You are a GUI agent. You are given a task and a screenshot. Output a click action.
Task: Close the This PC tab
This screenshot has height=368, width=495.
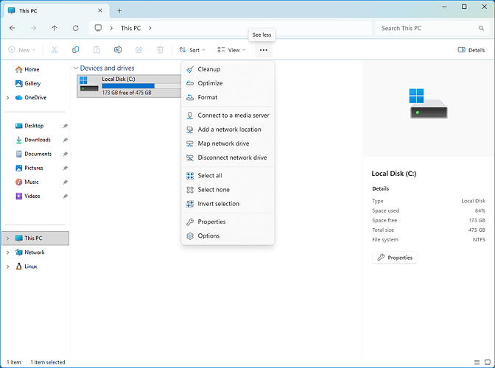100,10
